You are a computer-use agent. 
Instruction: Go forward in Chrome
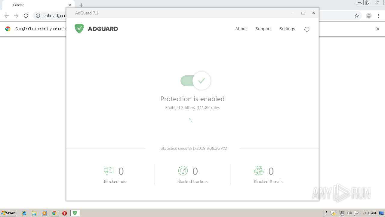coord(16,16)
